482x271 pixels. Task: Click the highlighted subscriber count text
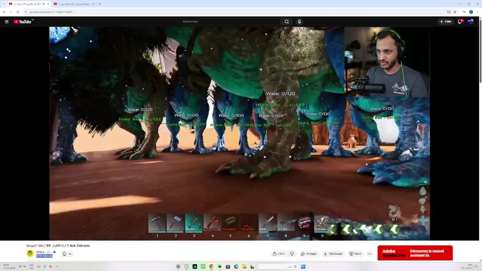coord(44,256)
